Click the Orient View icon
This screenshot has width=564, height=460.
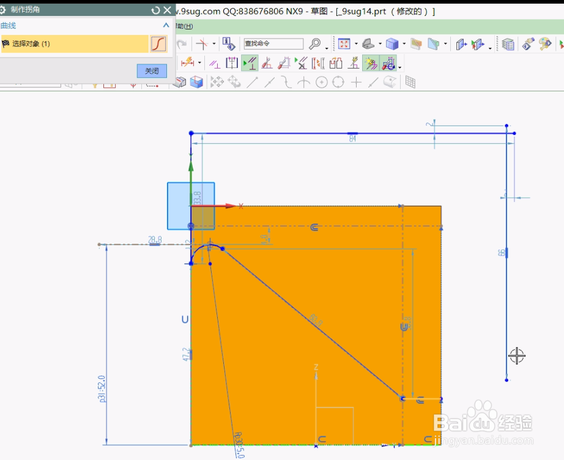(368, 44)
